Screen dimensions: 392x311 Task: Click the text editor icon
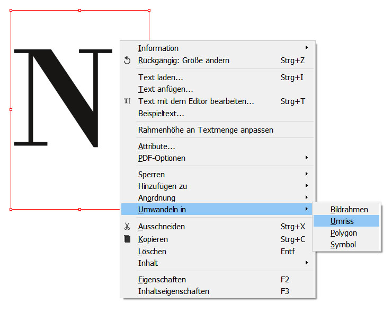pyautogui.click(x=127, y=101)
